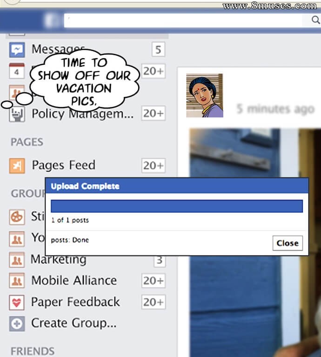Screen dimensions: 321x357
Task: Click the group icon beside 'Sti'
Action: tap(17, 217)
